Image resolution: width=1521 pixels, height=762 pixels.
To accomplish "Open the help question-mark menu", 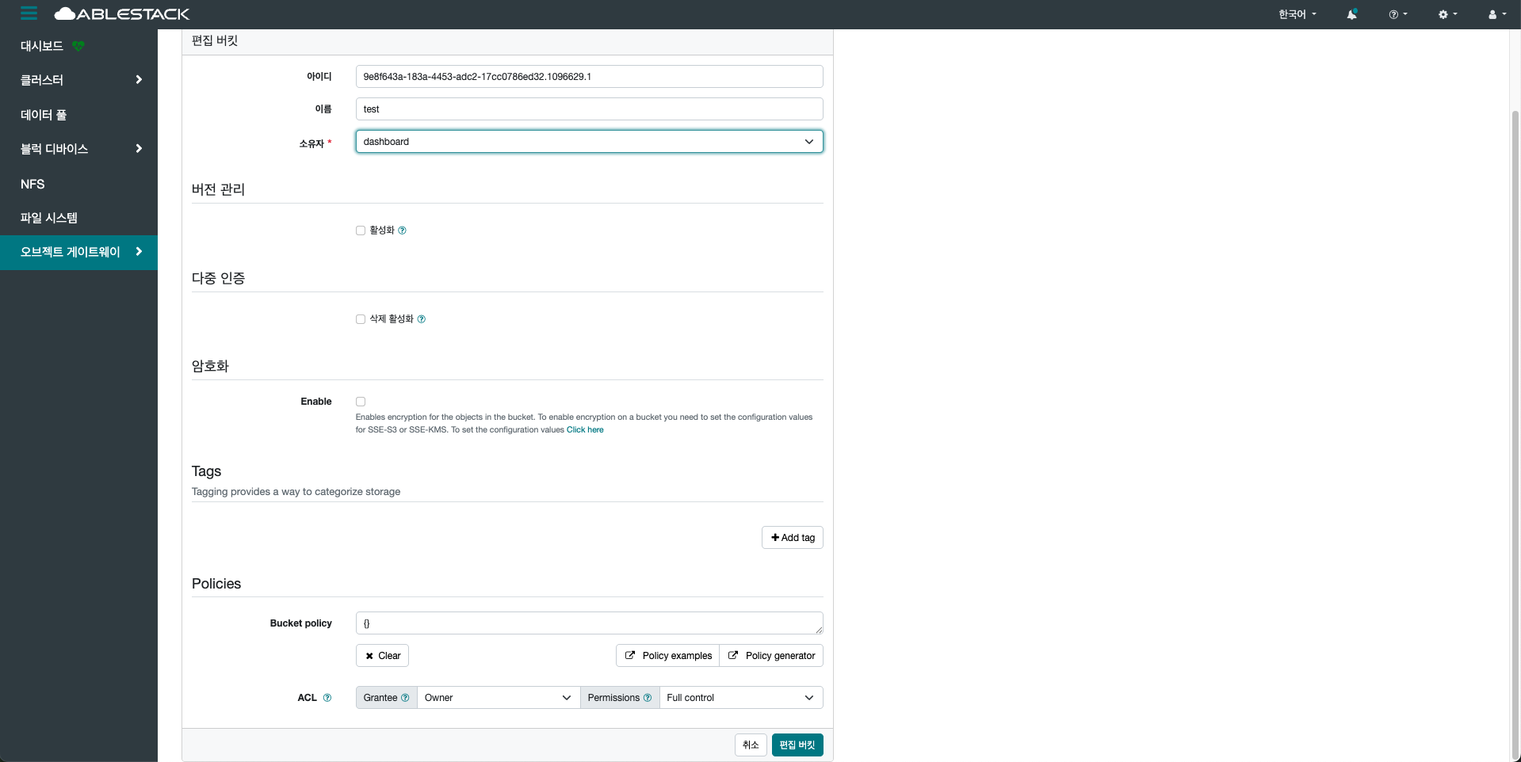I will click(1398, 14).
